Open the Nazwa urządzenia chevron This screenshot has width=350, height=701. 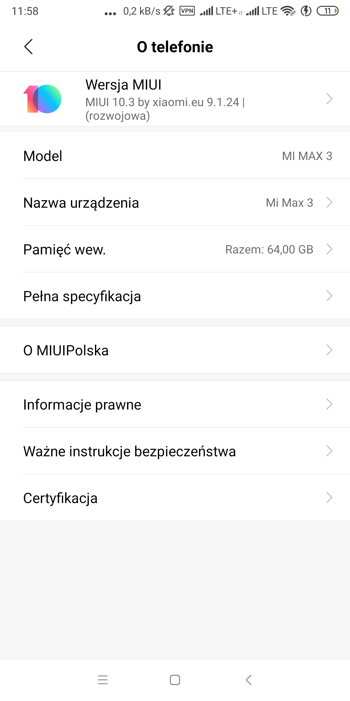[x=329, y=203]
